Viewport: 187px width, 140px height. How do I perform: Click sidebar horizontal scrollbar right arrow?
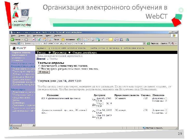click(34, 125)
